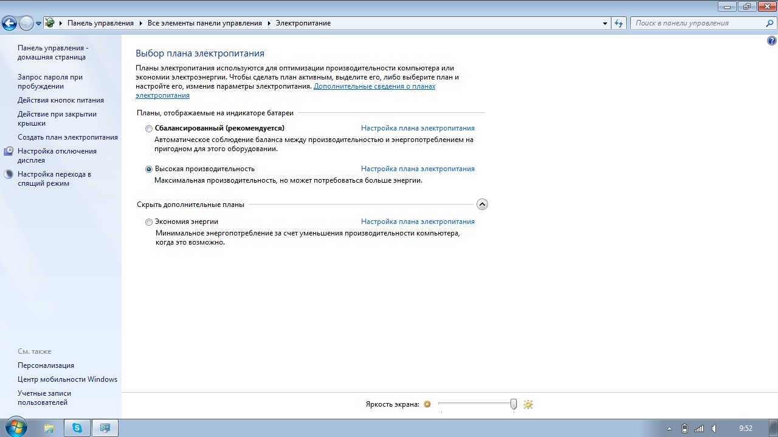The image size is (778, 437).
Task: Click the magnifier search icon
Action: pos(769,23)
